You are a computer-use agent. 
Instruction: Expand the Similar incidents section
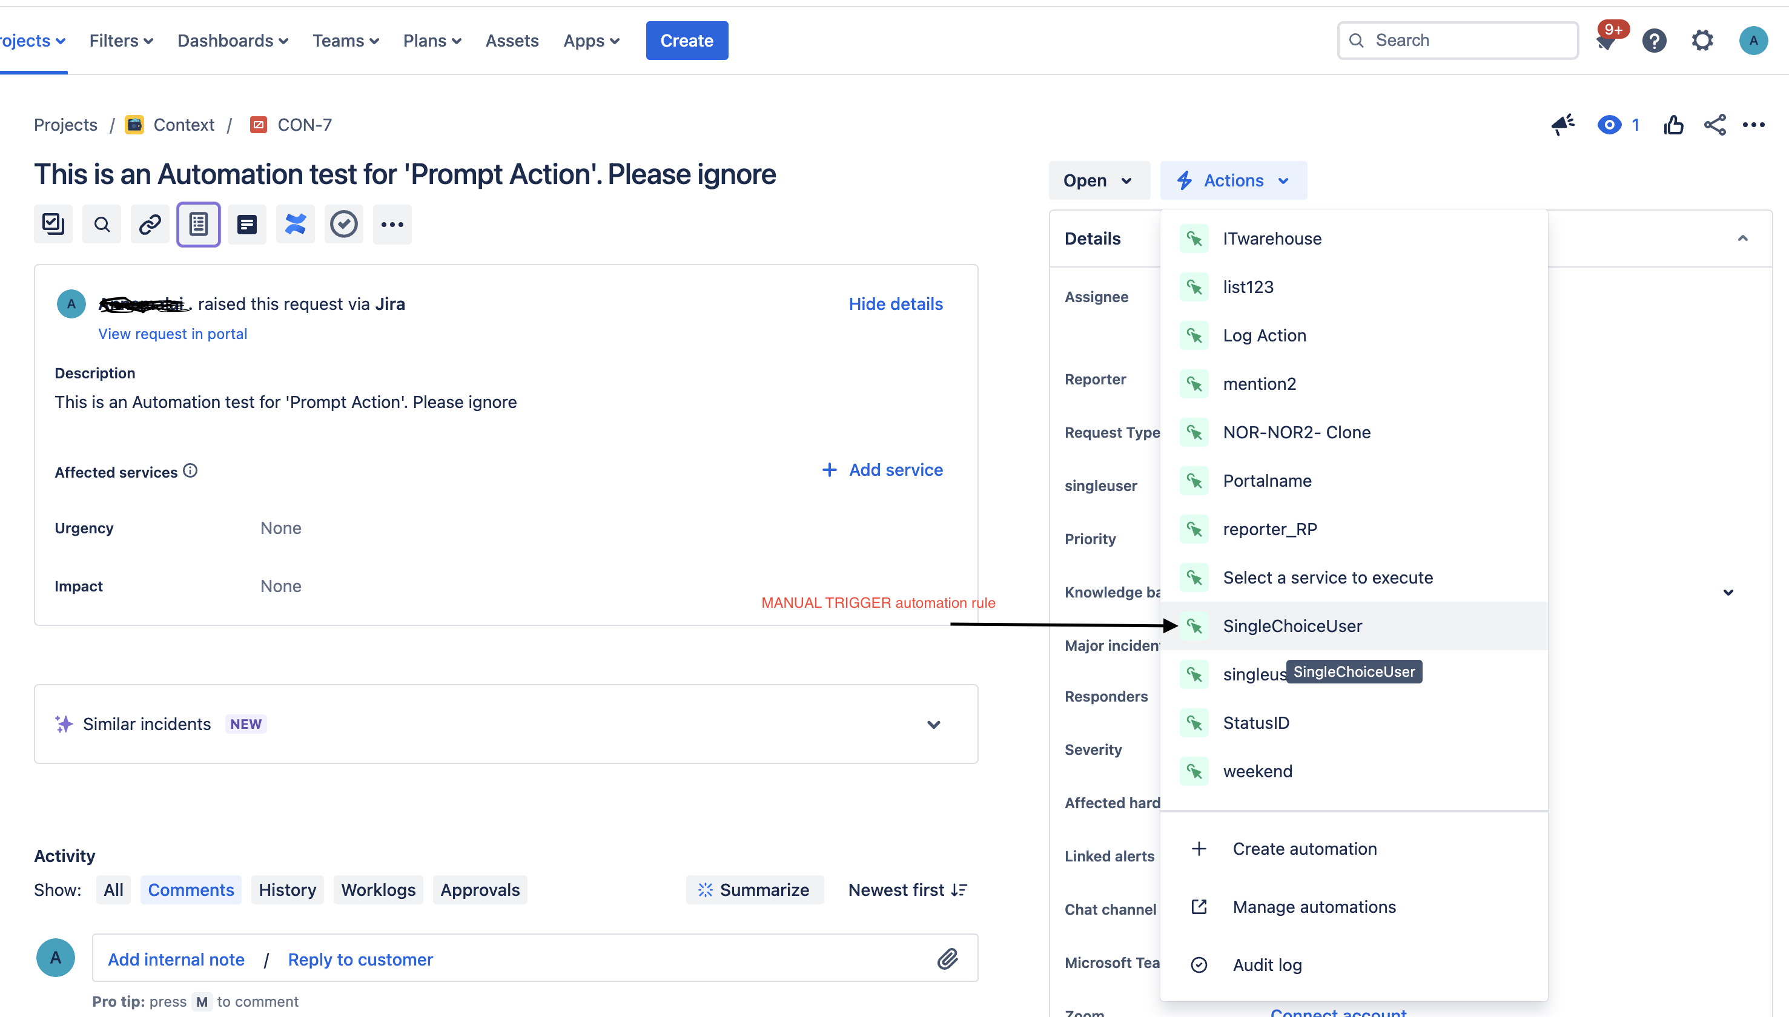tap(933, 725)
